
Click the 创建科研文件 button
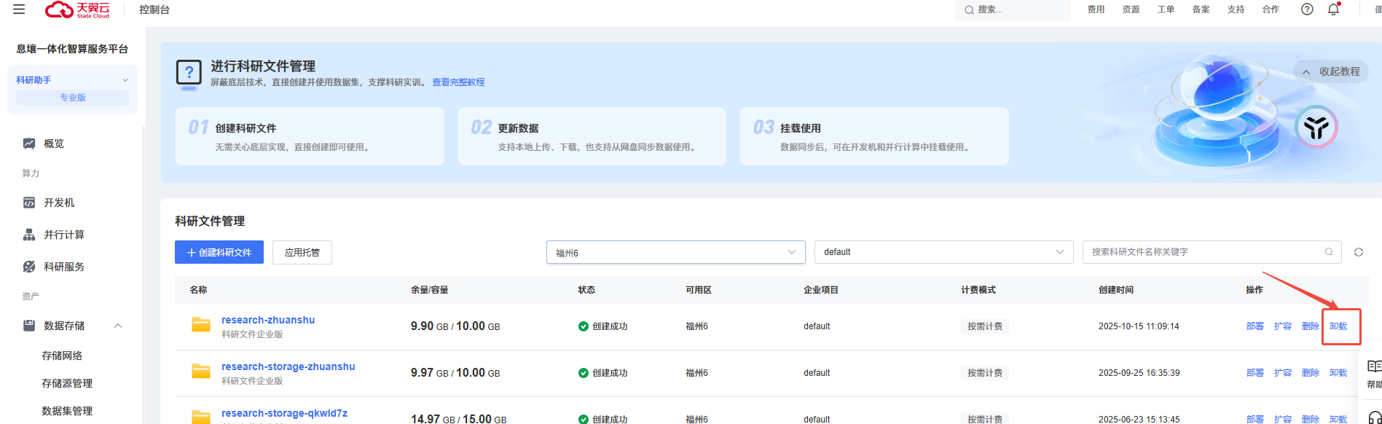coord(219,252)
